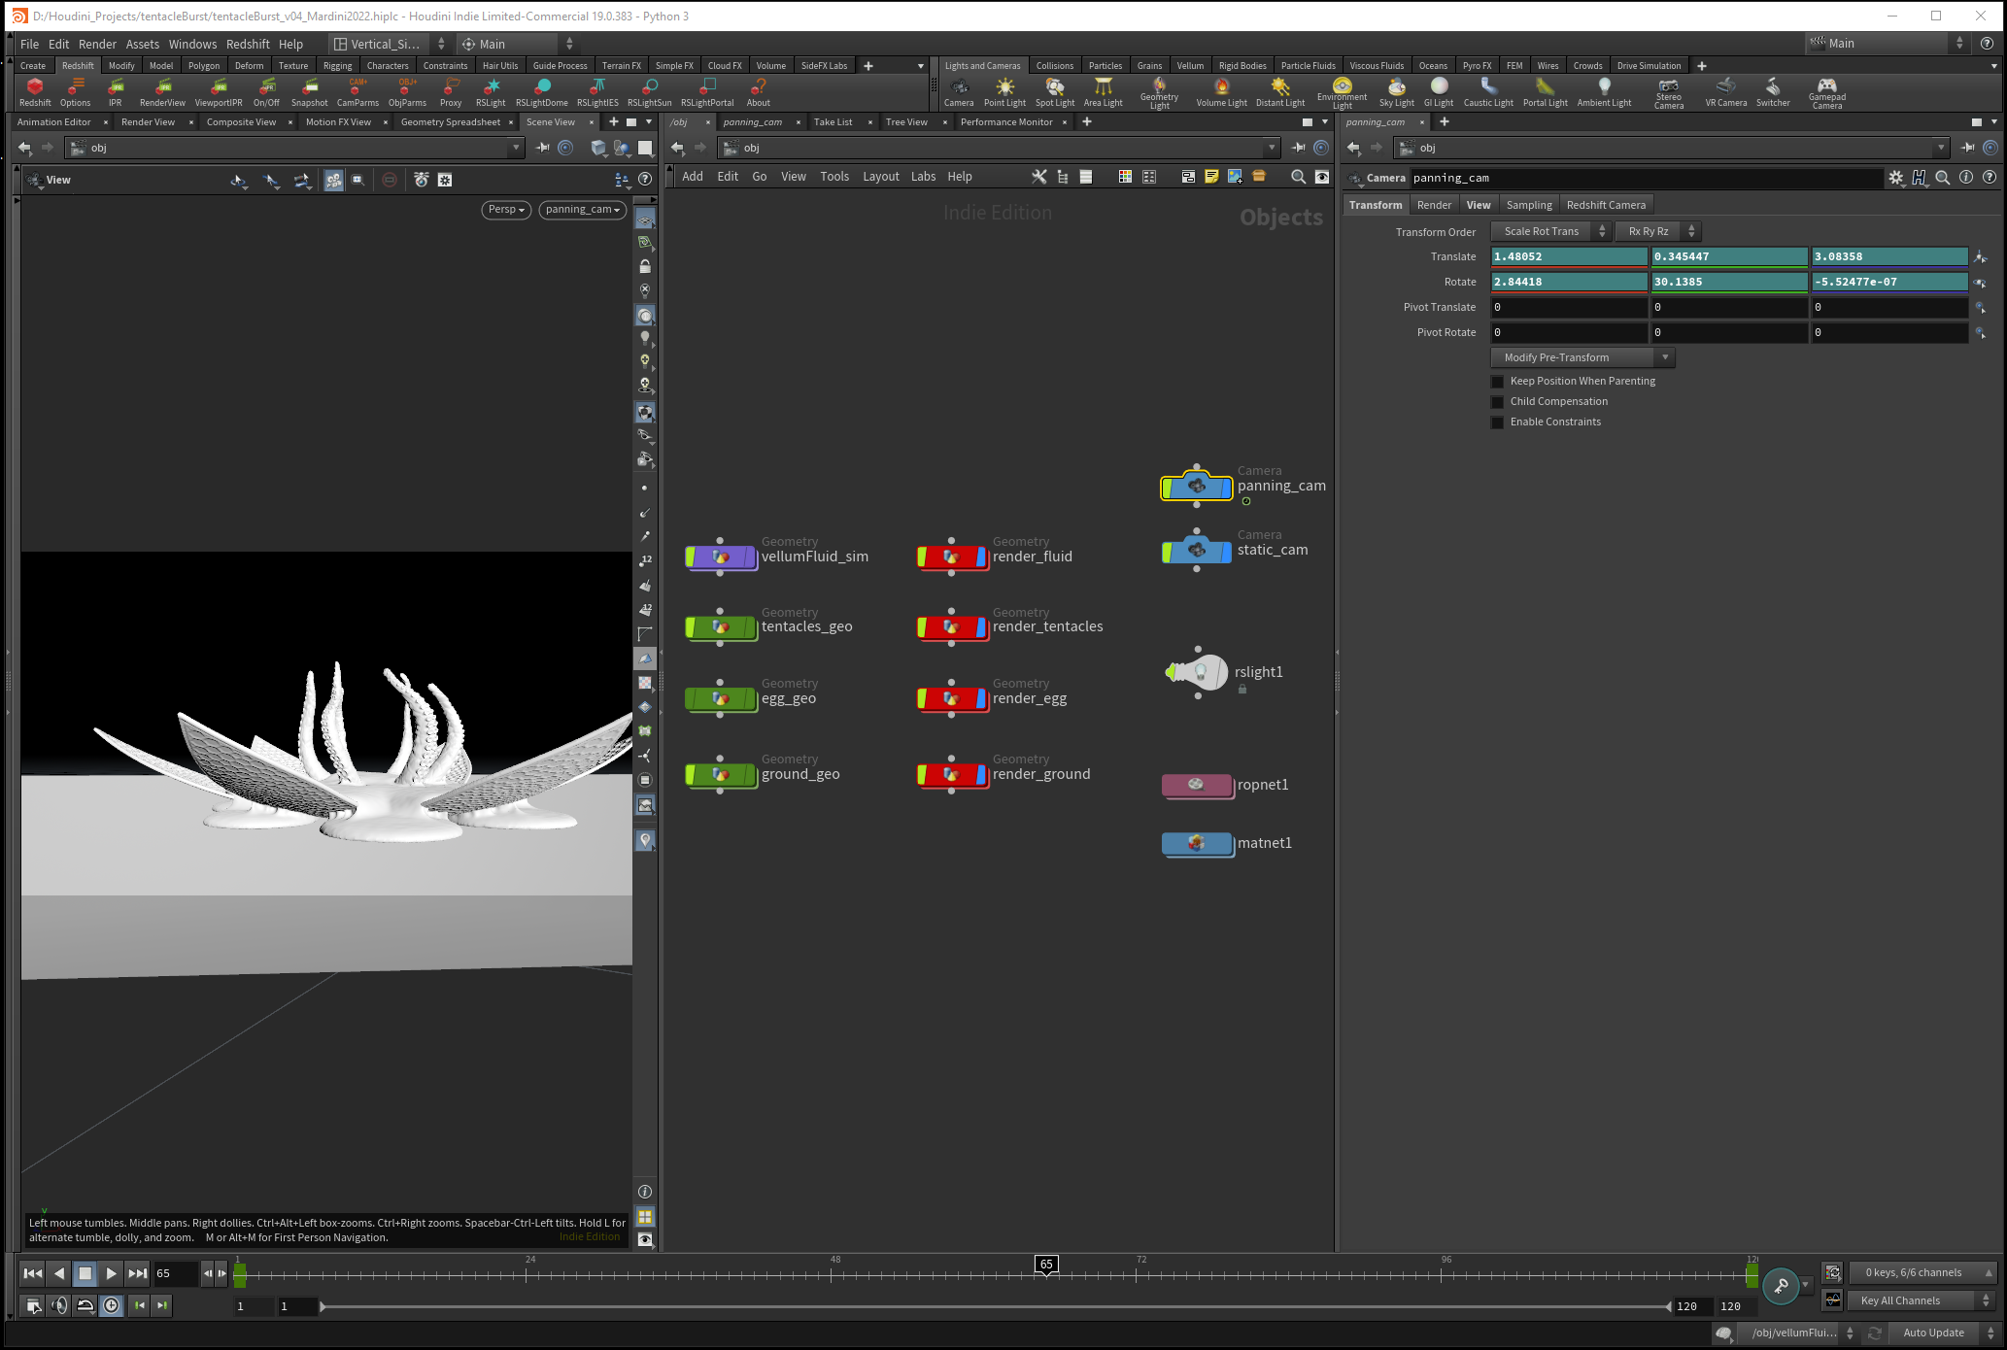Add a Spot Light from the shelf
The width and height of the screenshot is (2007, 1350).
1055,92
